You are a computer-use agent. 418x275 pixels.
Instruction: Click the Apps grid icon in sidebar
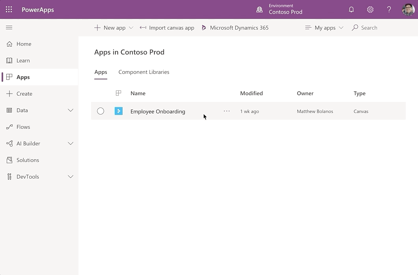9,77
